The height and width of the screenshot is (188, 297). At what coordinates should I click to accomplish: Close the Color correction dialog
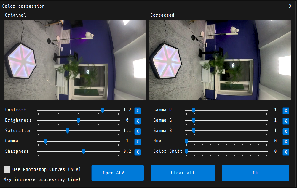pos(290,6)
